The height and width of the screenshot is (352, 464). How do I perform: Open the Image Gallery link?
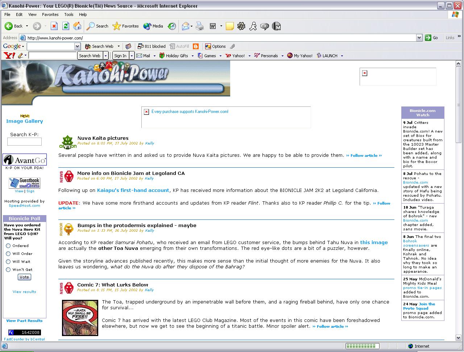pyautogui.click(x=25, y=121)
